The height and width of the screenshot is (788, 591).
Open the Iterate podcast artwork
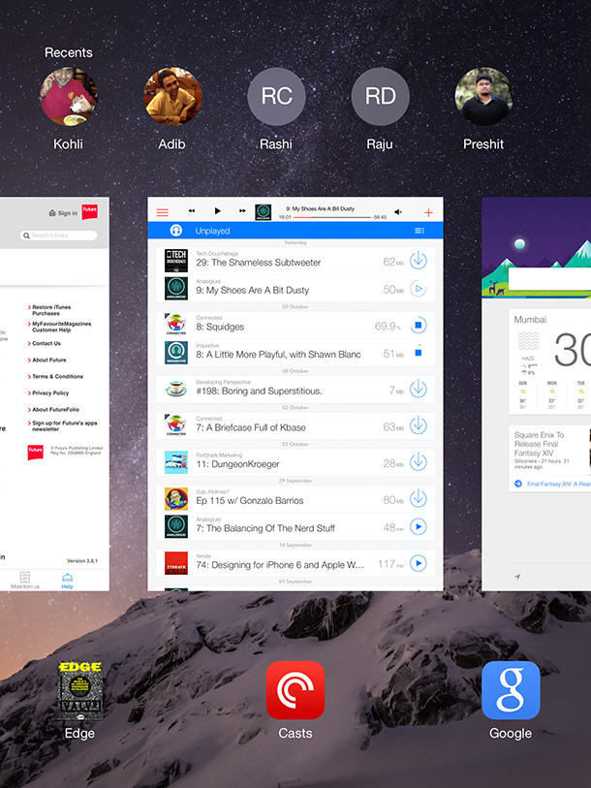(176, 563)
